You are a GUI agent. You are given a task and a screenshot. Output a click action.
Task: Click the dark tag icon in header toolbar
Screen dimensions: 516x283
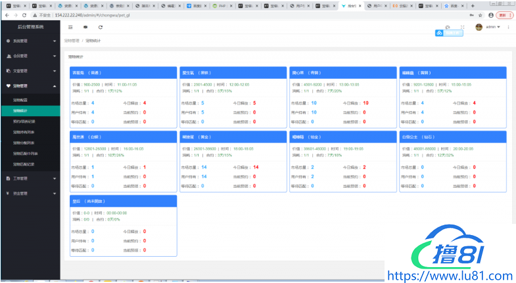tap(85, 28)
